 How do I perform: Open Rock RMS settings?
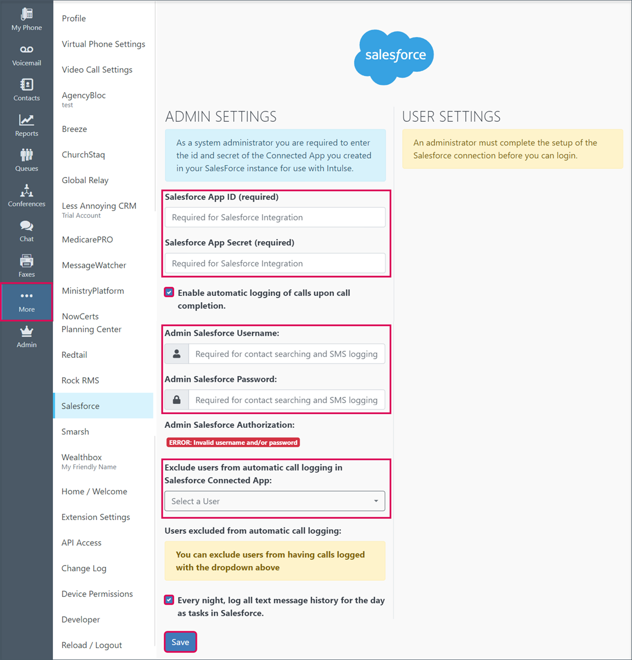(x=80, y=381)
